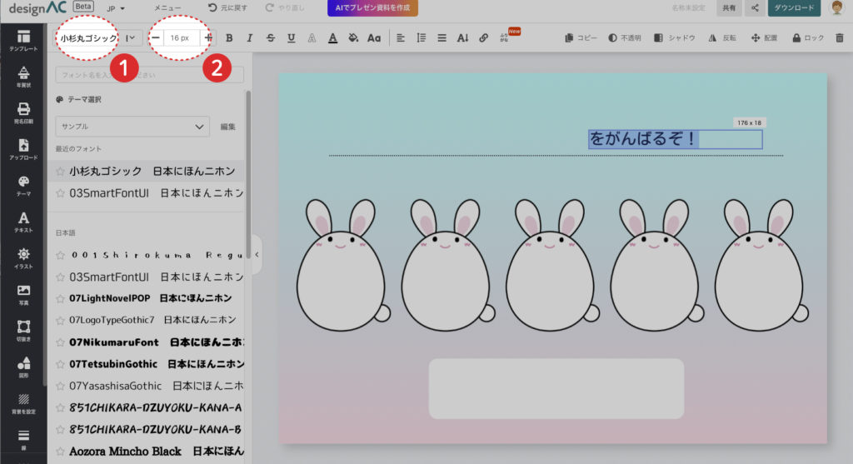
Task: Collapse the font panel with the side arrow
Action: [x=257, y=254]
